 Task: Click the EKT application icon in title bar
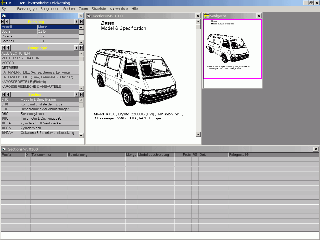tap(3, 3)
